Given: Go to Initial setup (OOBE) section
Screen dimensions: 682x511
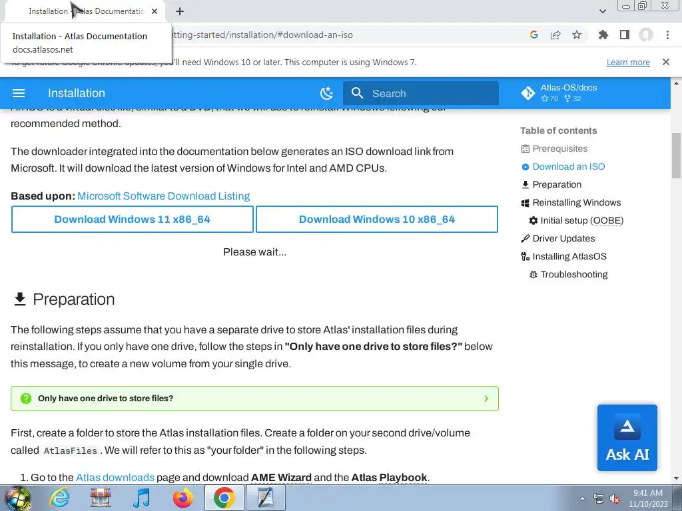Looking at the screenshot, I should tap(581, 220).
